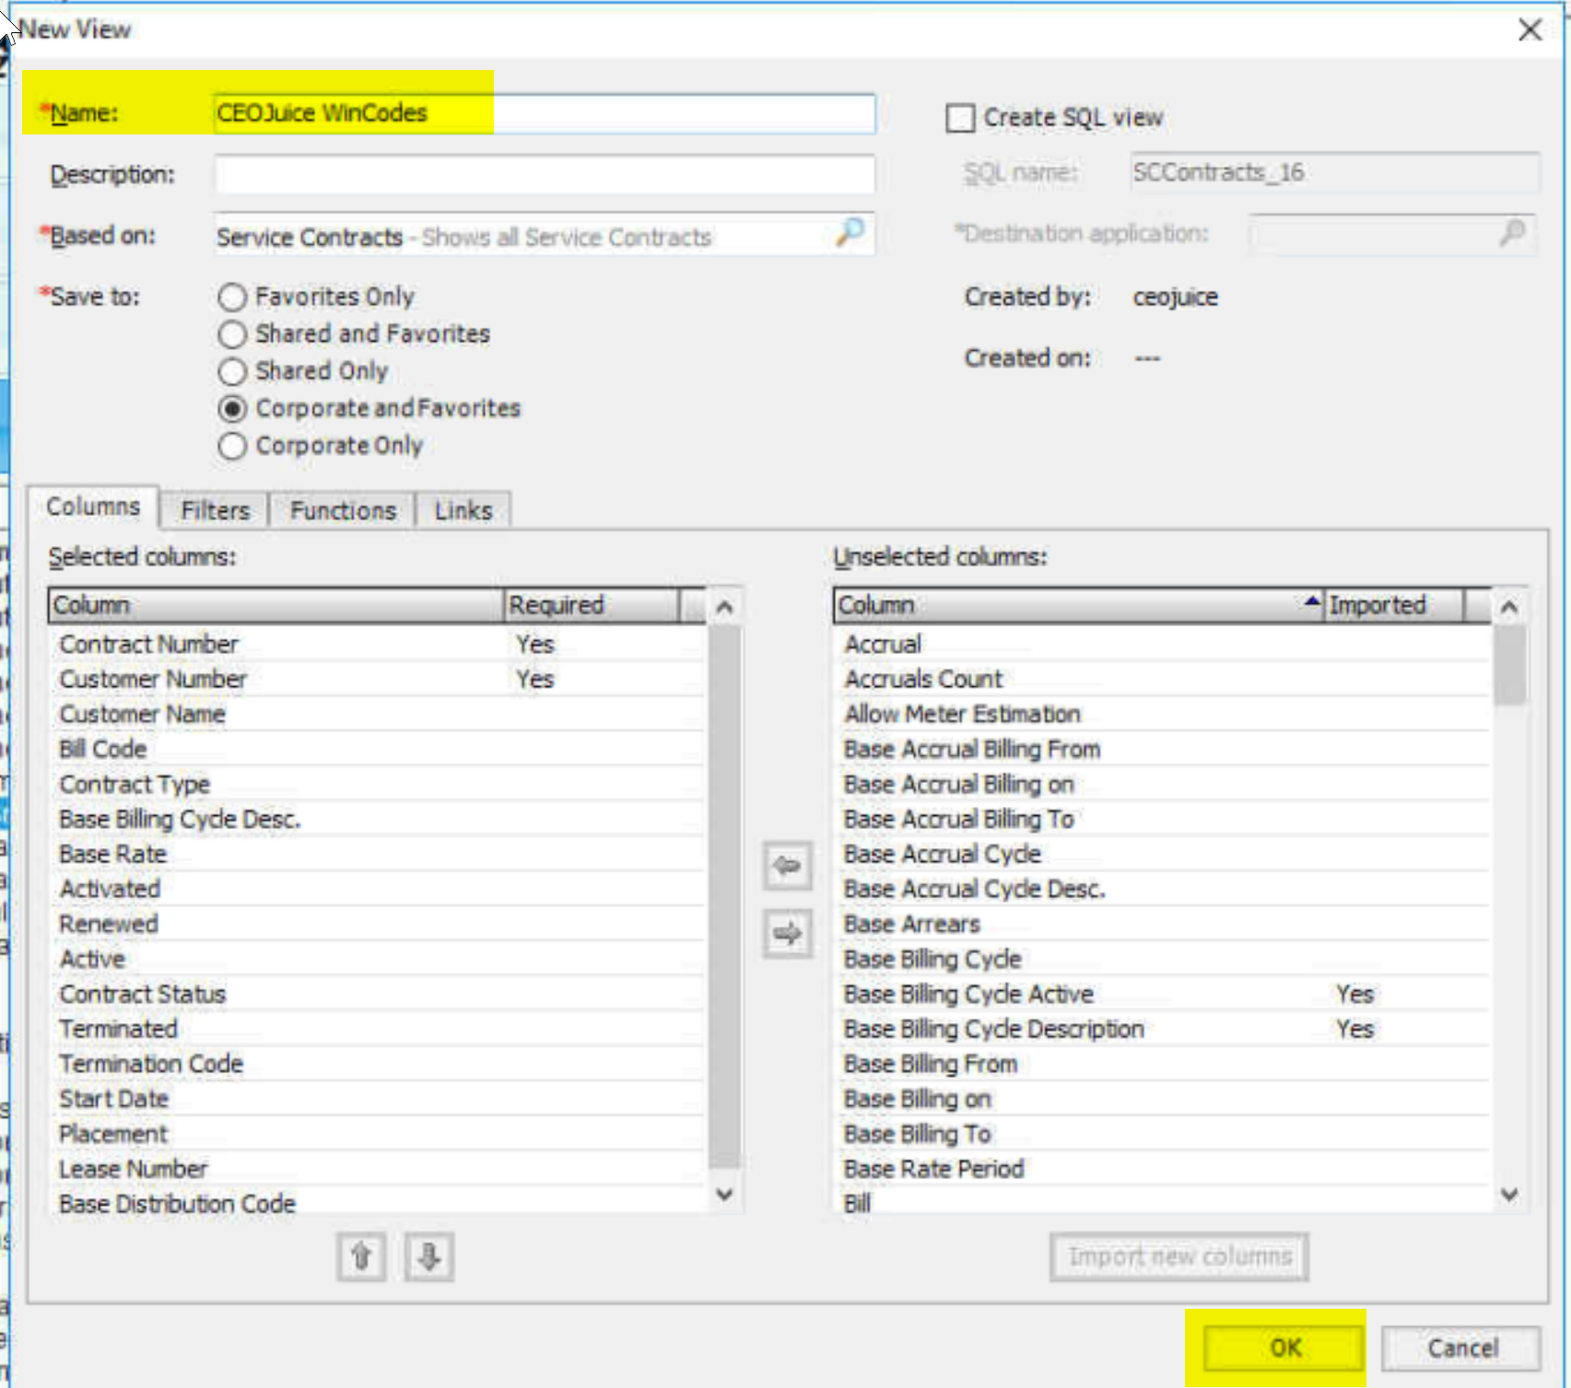
Task: Click into the Name field
Action: coord(545,113)
